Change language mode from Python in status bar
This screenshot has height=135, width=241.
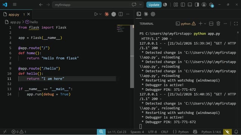[183, 132]
